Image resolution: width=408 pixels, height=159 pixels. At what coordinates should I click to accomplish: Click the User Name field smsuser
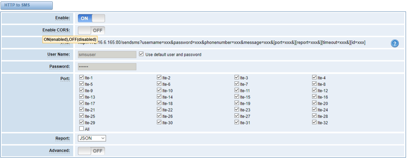click(107, 54)
